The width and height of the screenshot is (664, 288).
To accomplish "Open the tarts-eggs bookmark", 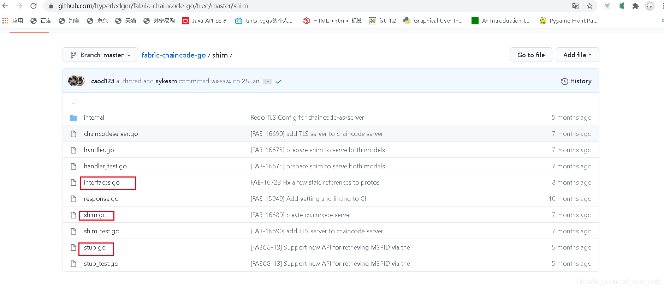I will (x=264, y=21).
